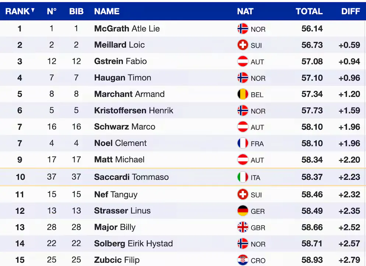
Task: Click the racer name McGrath Atle Lie
Action: [x=127, y=29]
